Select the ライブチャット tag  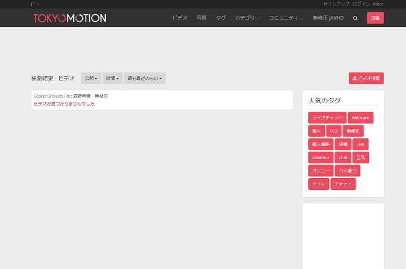[327, 117]
